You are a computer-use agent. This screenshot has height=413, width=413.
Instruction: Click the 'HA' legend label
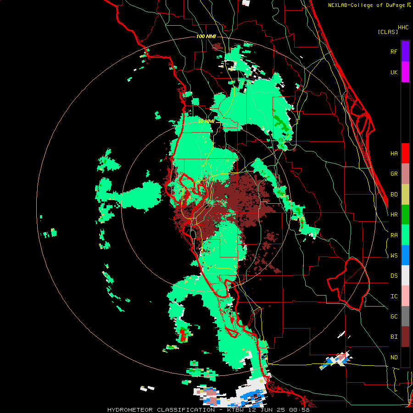(394, 154)
